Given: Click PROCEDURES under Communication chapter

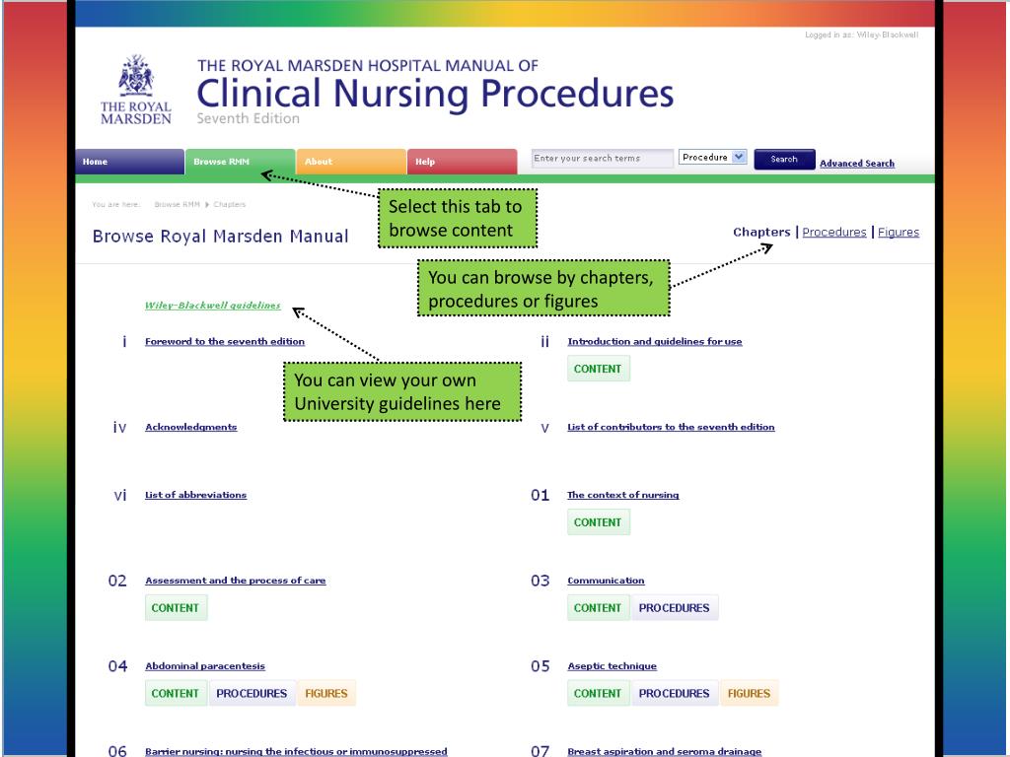Looking at the screenshot, I should 674,607.
